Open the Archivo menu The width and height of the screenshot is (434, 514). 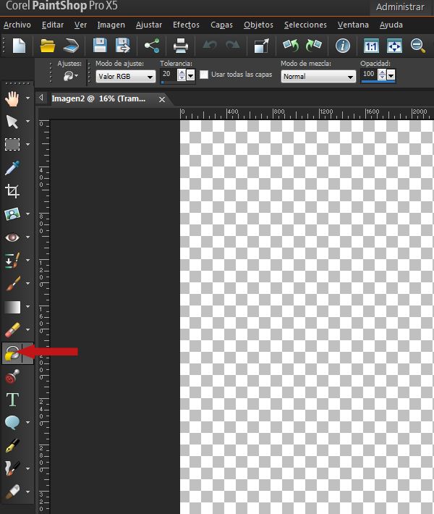tap(17, 25)
